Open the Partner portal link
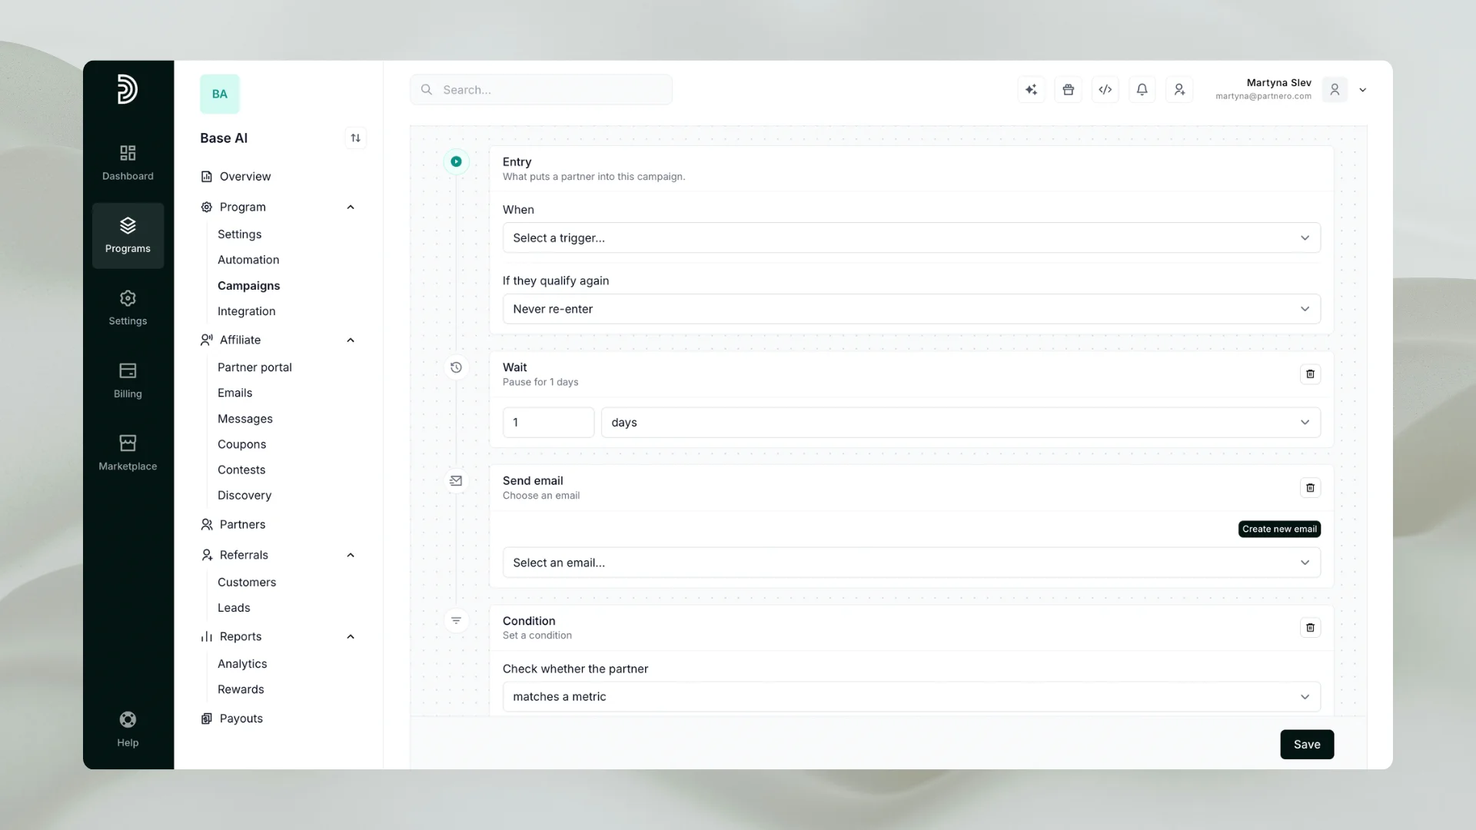This screenshot has height=830, width=1476. [x=254, y=367]
